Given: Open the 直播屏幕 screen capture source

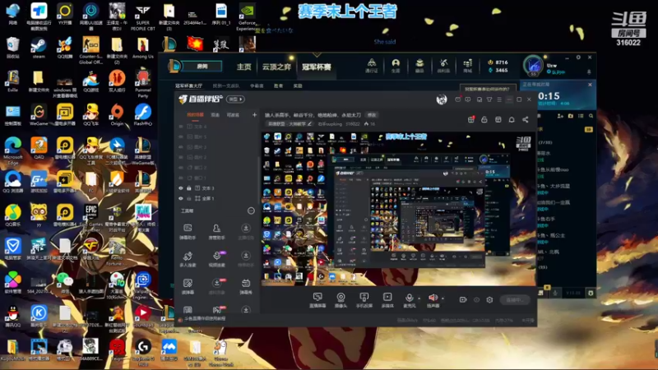Looking at the screenshot, I should click(x=317, y=300).
